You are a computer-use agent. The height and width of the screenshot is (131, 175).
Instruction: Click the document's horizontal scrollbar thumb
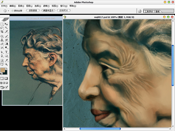click(100, 129)
